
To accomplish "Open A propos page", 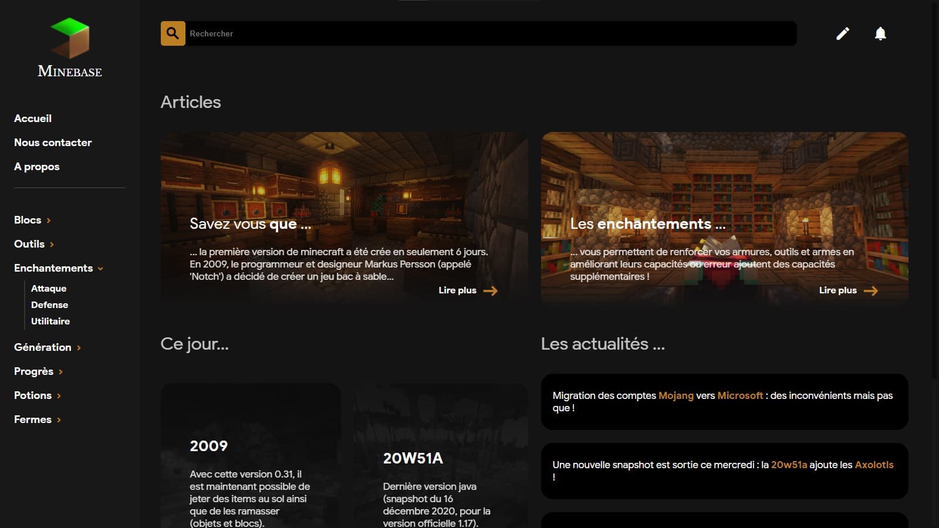I will [x=37, y=167].
